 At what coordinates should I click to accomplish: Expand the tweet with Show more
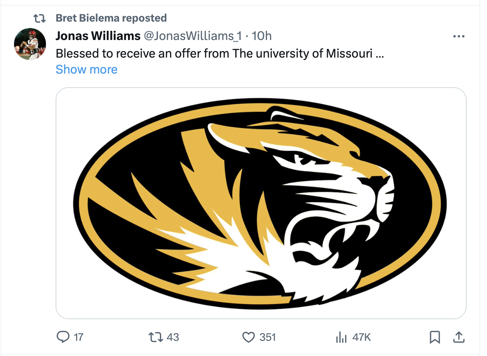86,70
